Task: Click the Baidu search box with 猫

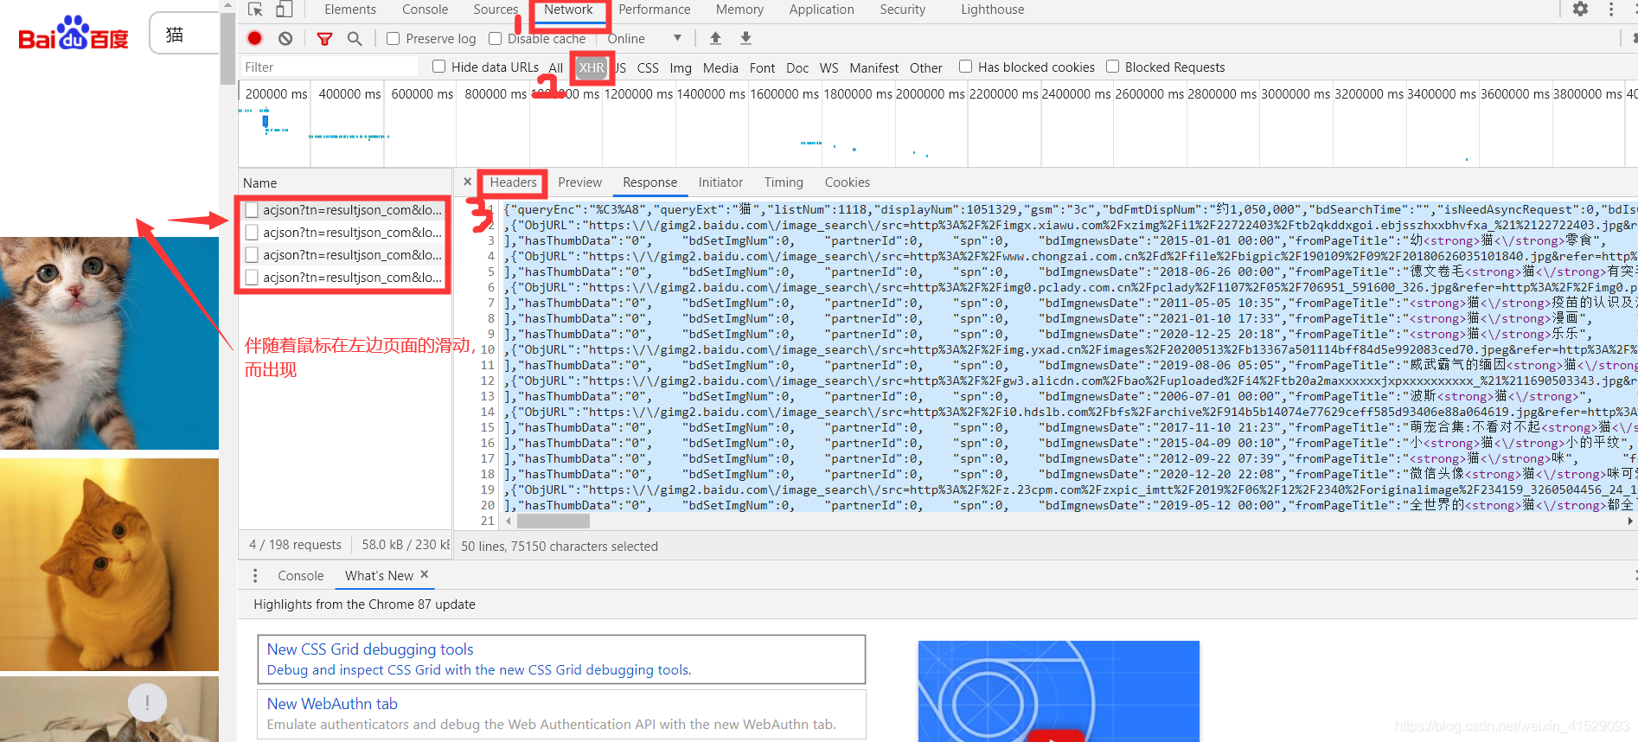Action: [x=184, y=34]
